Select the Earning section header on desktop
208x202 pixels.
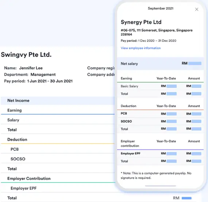15,110
